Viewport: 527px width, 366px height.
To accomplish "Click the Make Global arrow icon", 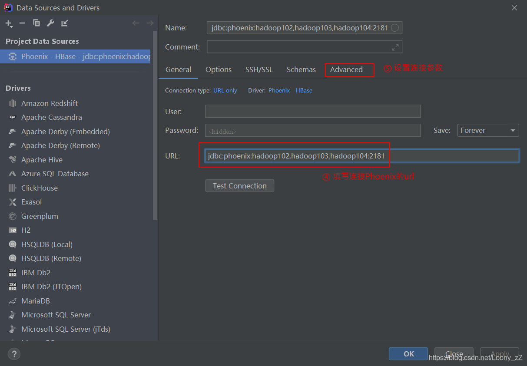I will point(64,23).
